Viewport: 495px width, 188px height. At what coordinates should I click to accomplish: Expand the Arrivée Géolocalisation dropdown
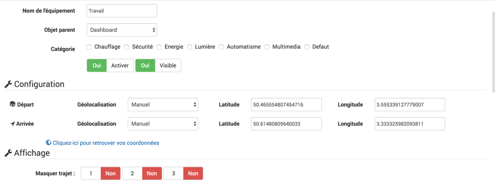pos(163,123)
